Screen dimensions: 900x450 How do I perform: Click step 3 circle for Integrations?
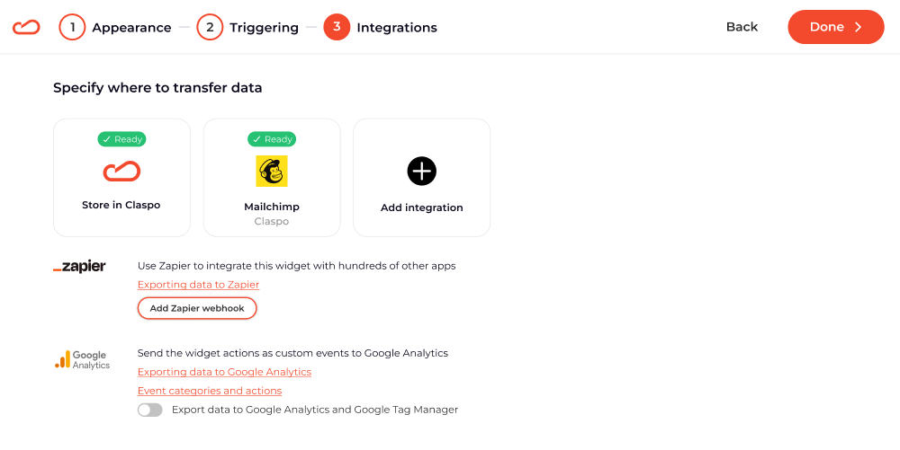pos(337,27)
